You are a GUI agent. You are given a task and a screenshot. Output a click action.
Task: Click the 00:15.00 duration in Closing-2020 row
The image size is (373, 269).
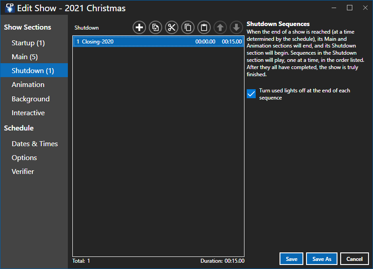tap(232, 42)
